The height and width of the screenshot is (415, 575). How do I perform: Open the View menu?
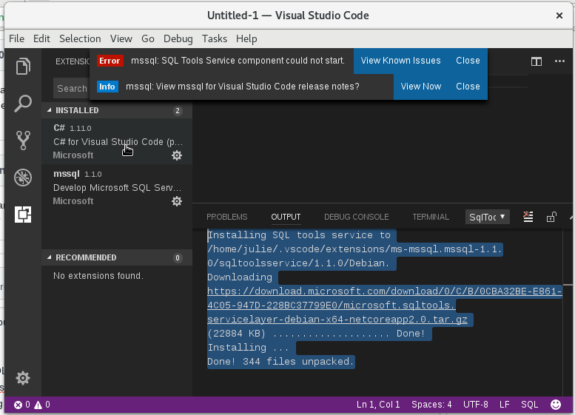(x=121, y=38)
